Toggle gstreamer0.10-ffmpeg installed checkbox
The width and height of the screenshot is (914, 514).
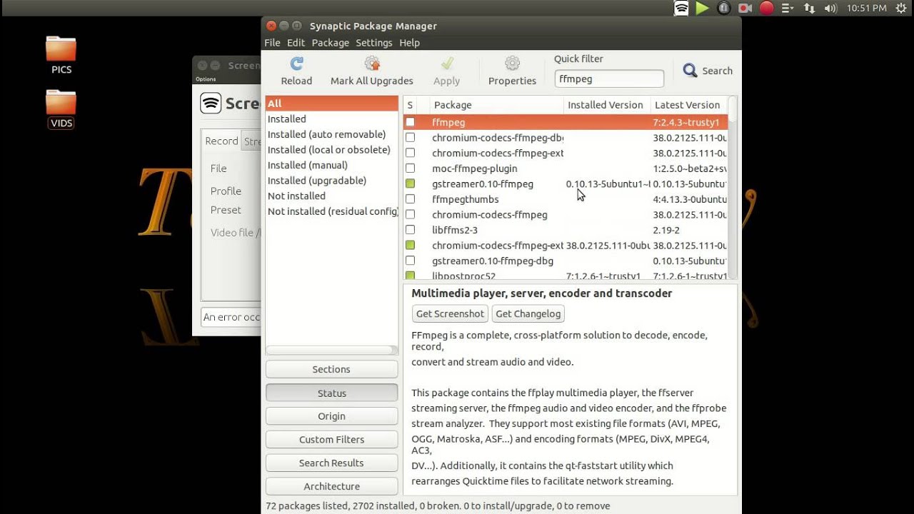pyautogui.click(x=410, y=184)
